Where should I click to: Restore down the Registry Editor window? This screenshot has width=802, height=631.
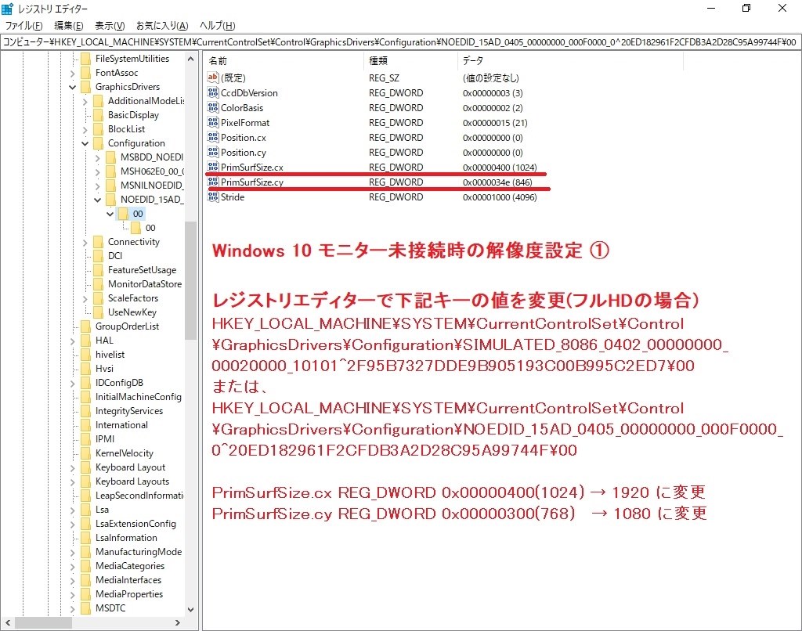coord(746,8)
